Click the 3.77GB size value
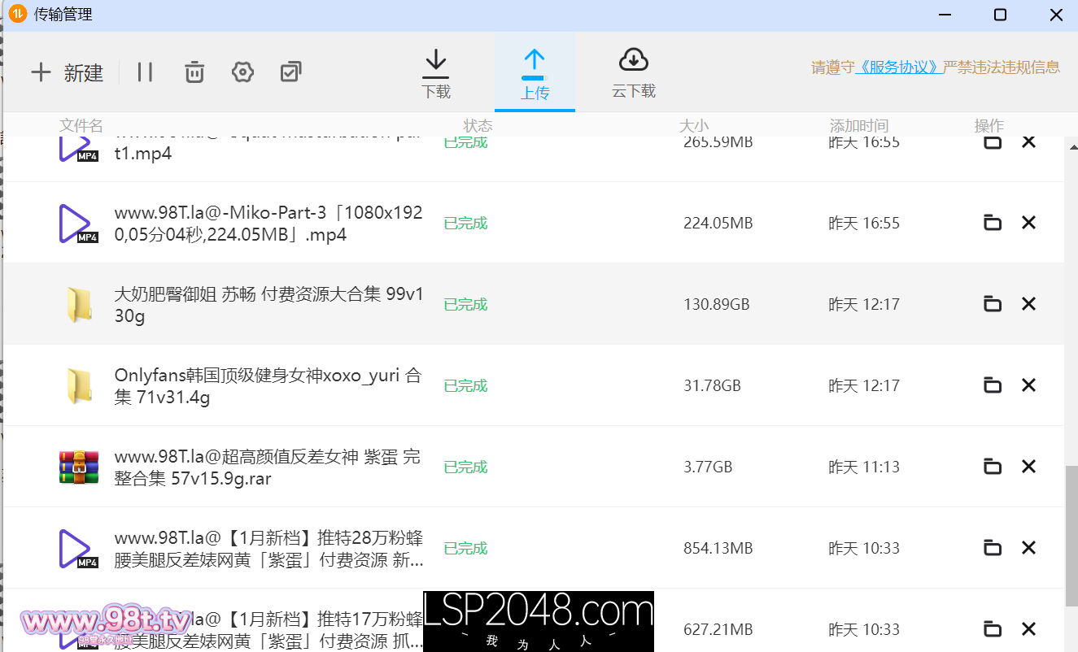Viewport: 1078px width, 652px height. (x=708, y=467)
